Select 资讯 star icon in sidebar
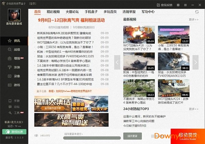This screenshot has height=144, width=205. 10,41
